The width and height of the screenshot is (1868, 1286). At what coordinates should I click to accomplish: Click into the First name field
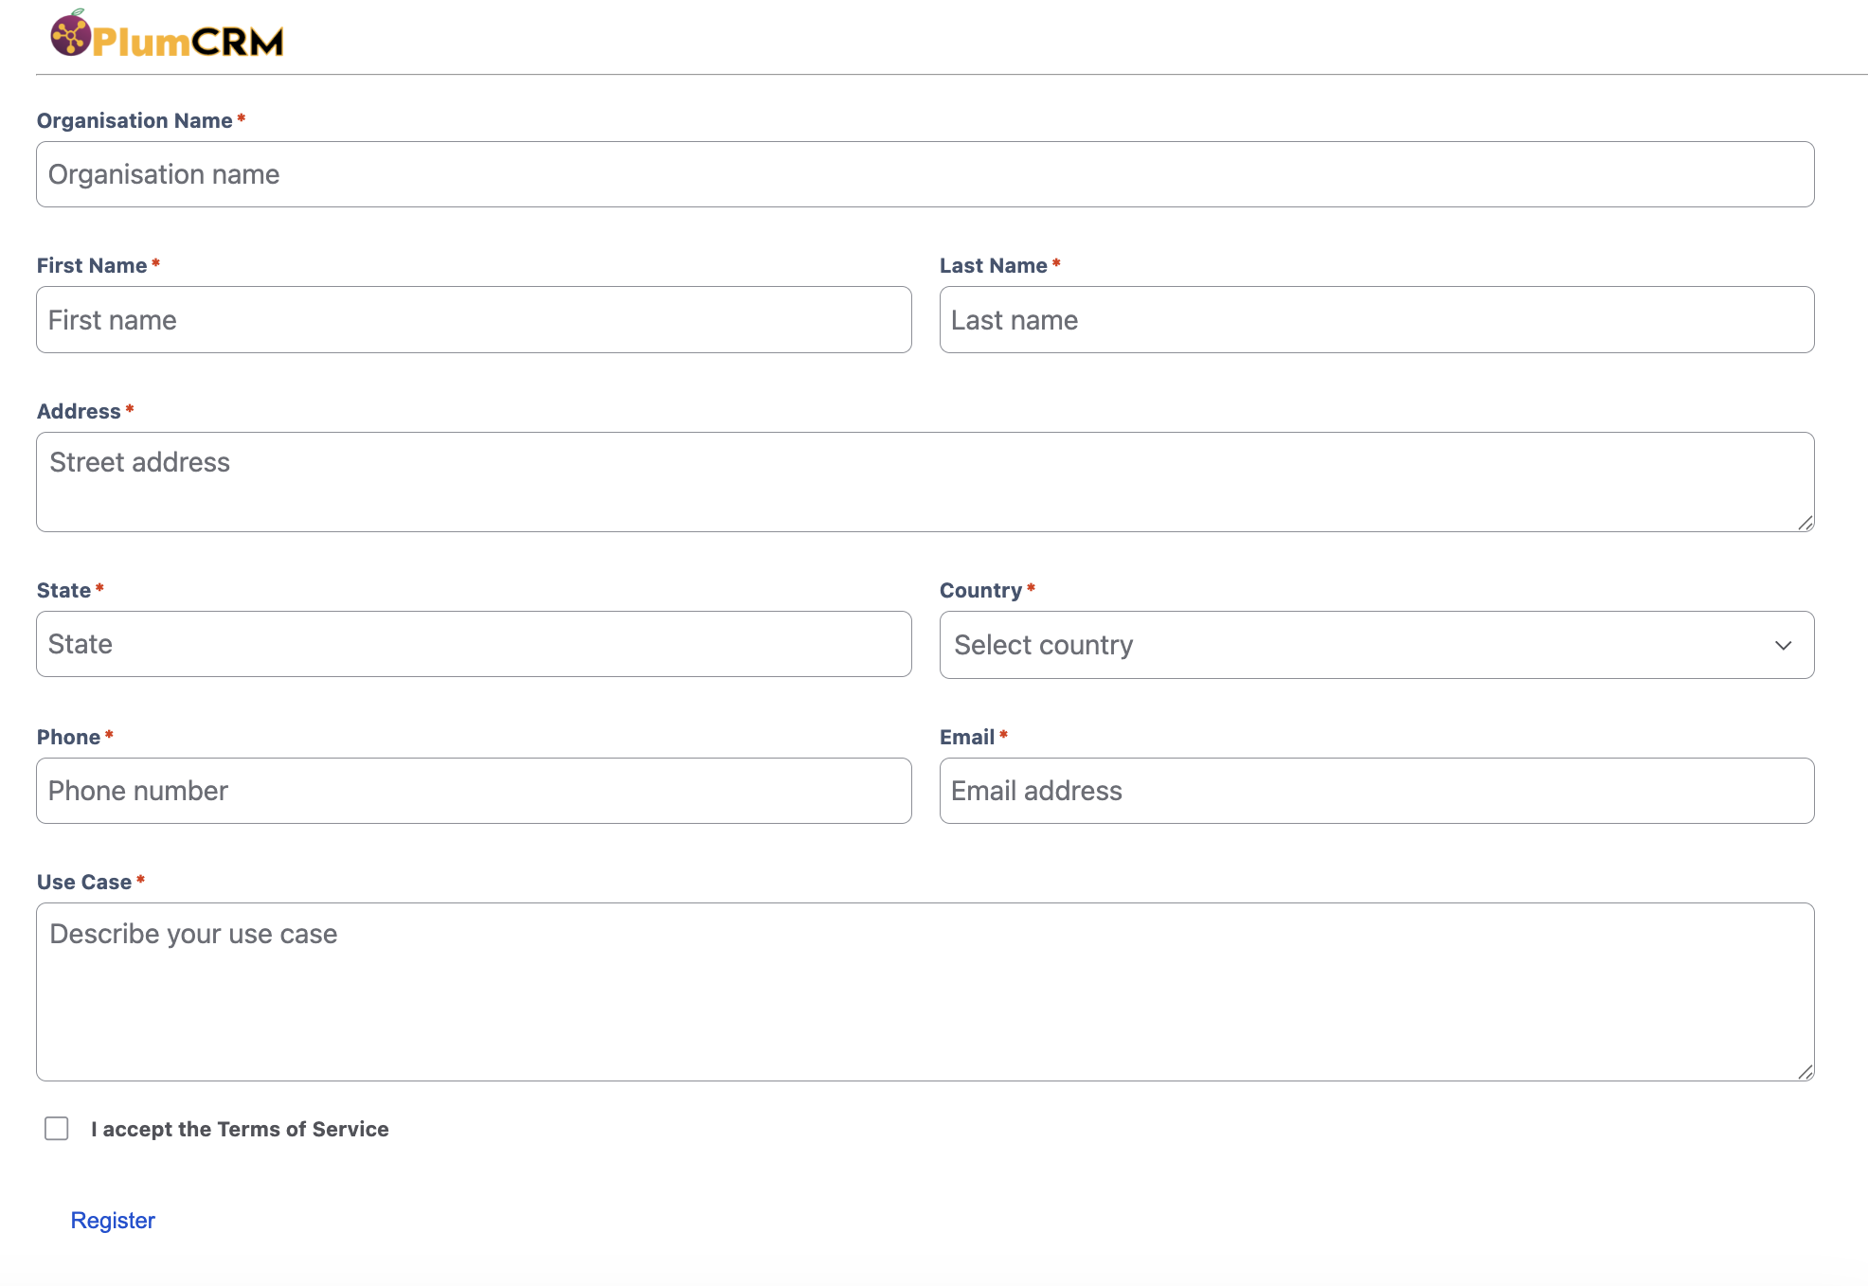[x=474, y=320]
